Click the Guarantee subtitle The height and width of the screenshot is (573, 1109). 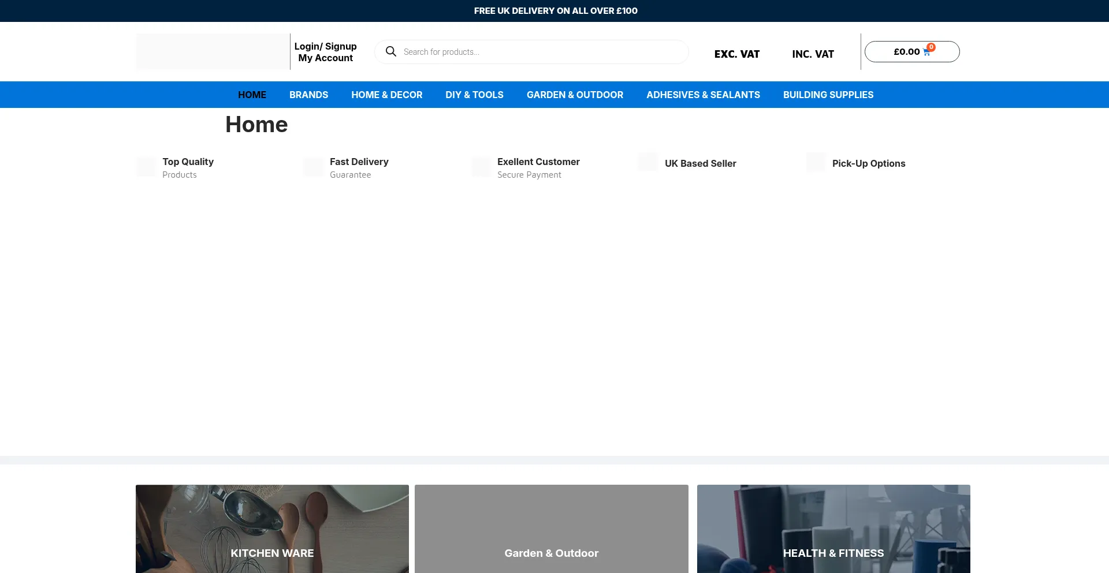(350, 175)
